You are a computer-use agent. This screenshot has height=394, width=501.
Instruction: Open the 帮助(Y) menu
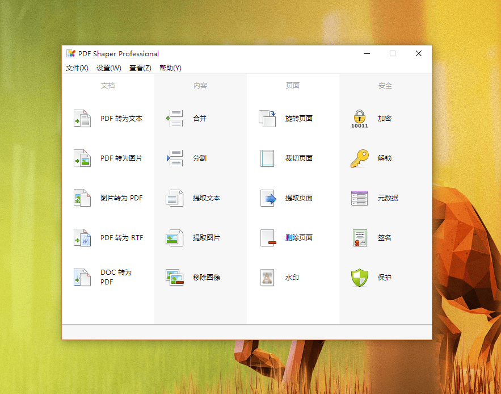pos(170,68)
